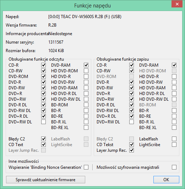Viewport: 185px width, 189px height.
Task: Toggle HD DVD-R DL checkbox in read functions
Action: (x=86, y=93)
